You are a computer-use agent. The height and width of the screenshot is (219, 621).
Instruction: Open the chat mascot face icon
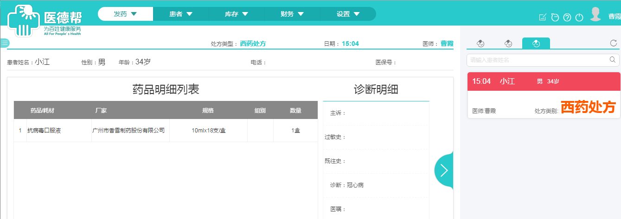[555, 17]
